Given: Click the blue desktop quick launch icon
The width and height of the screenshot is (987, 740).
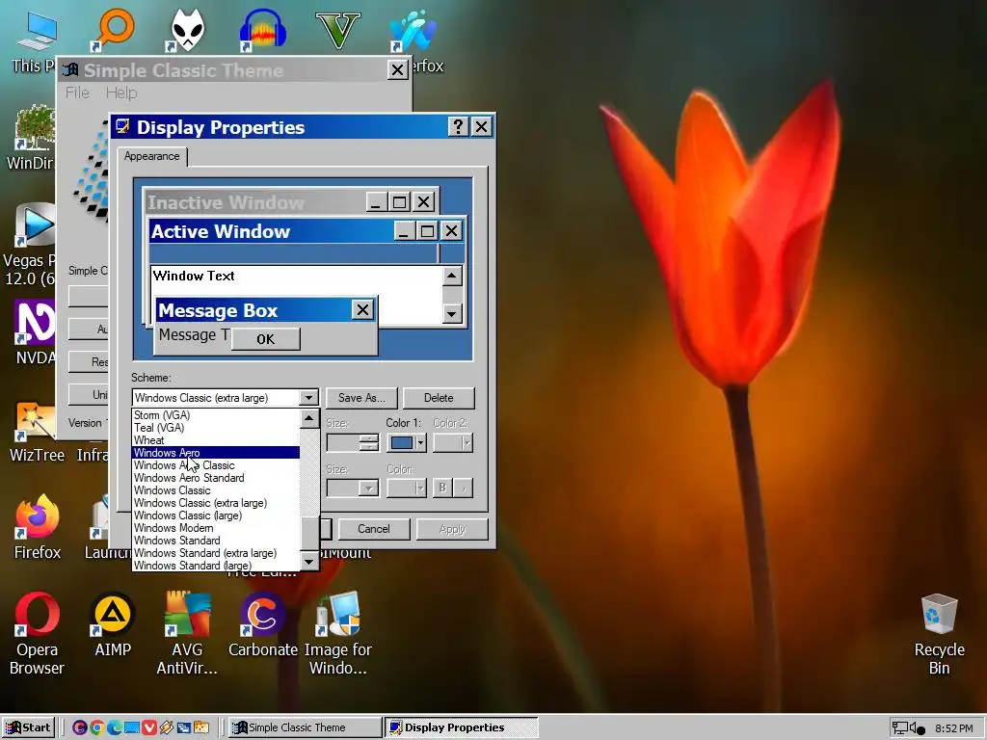Looking at the screenshot, I should point(131,728).
